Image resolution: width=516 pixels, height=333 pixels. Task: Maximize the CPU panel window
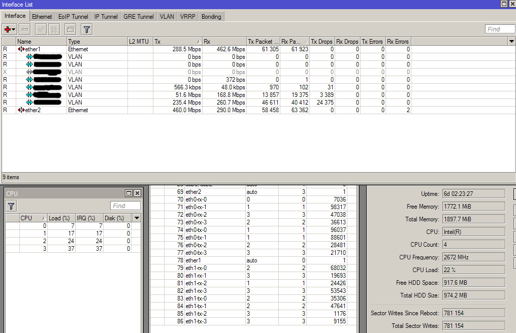click(x=128, y=193)
